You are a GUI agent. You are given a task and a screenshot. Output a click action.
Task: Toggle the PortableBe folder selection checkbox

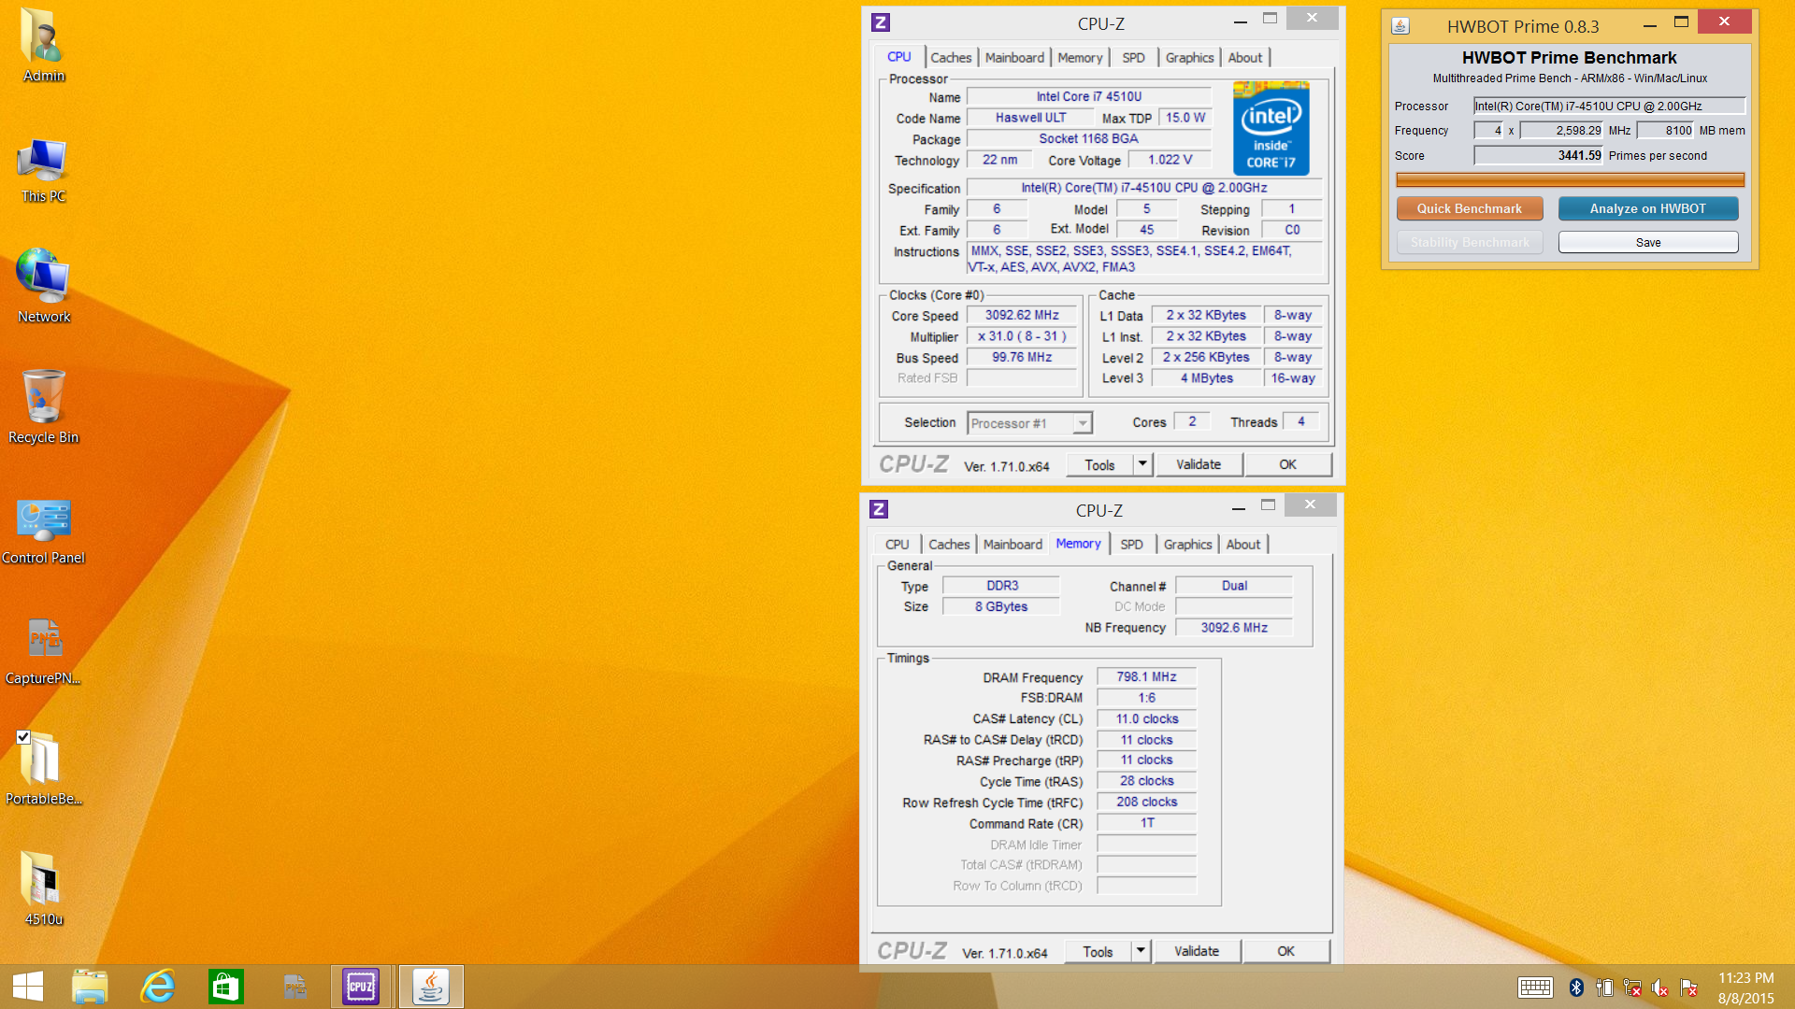coord(23,737)
